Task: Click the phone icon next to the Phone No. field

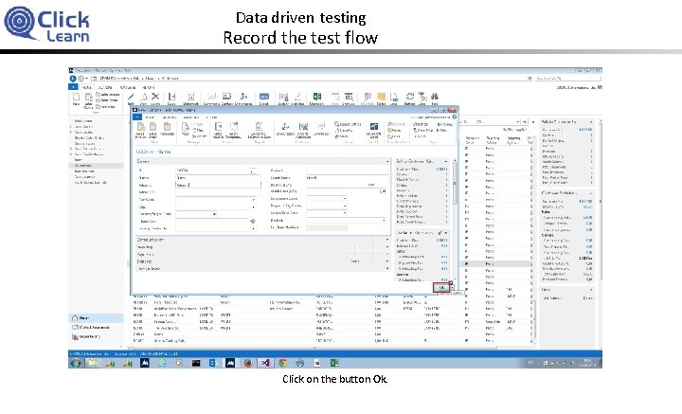Action: tap(253, 222)
